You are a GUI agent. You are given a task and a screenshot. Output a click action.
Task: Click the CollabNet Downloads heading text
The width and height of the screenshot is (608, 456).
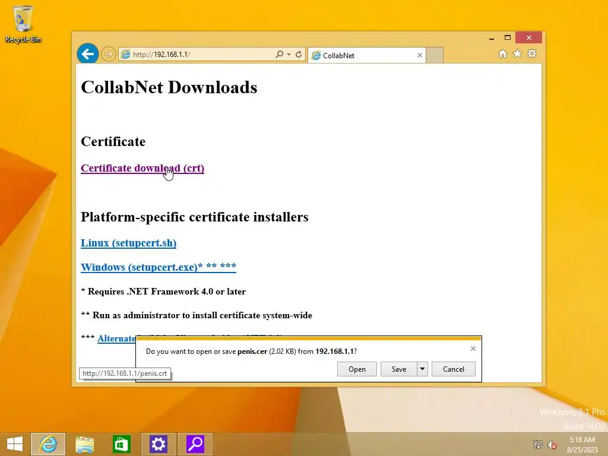(169, 87)
